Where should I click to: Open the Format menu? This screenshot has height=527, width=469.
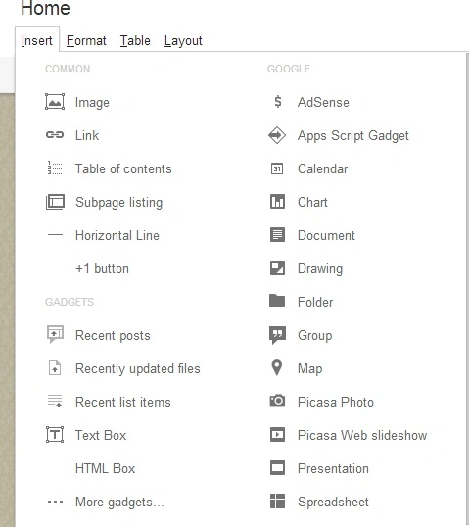point(86,41)
